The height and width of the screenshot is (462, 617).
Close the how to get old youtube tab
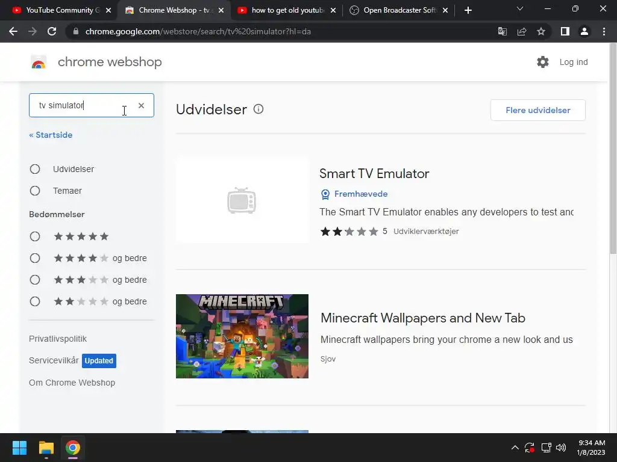[x=333, y=10]
